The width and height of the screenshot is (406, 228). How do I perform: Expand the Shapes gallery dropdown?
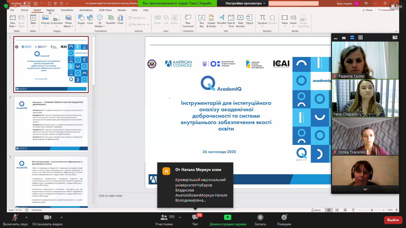pos(81,26)
